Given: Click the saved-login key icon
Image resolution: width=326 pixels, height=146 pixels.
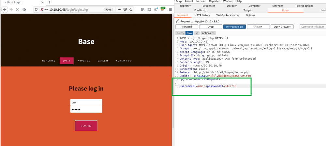Looking at the screenshot, I should pyautogui.click(x=46, y=9).
